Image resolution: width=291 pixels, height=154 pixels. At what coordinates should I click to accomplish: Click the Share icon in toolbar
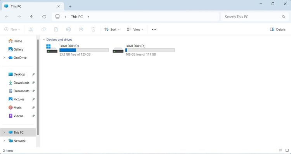pyautogui.click(x=81, y=30)
